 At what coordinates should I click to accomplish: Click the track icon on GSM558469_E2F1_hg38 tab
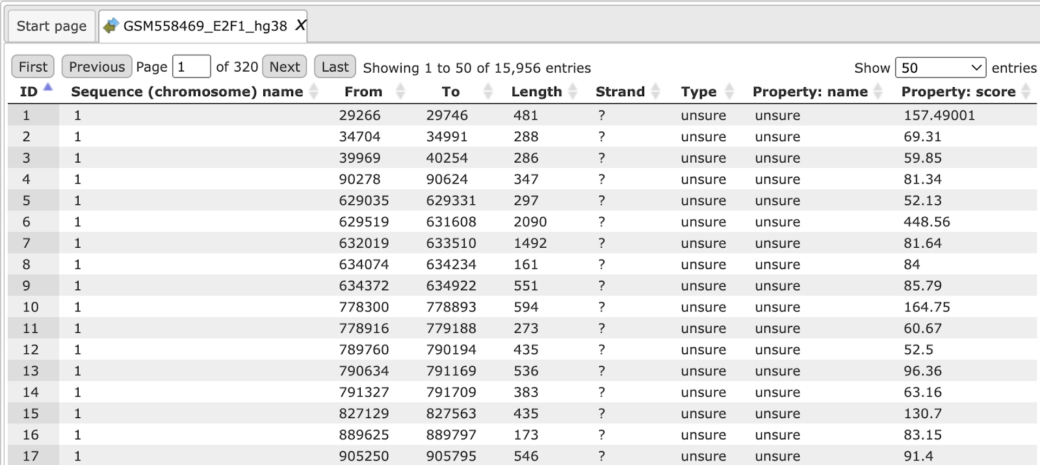111,25
